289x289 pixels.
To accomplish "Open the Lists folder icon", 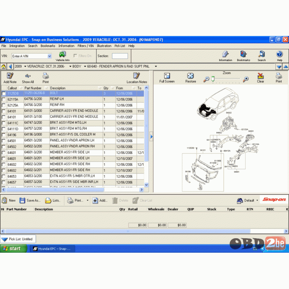I will [x=48, y=200].
